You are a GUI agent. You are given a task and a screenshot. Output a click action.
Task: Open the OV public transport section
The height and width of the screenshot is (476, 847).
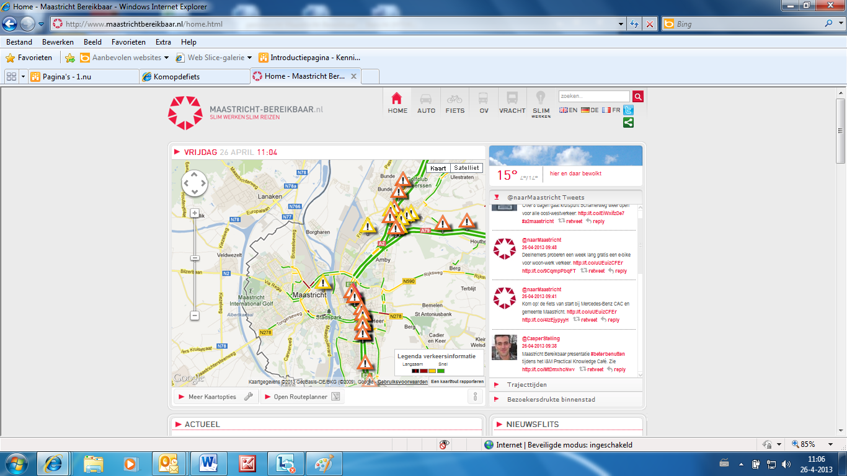click(484, 103)
